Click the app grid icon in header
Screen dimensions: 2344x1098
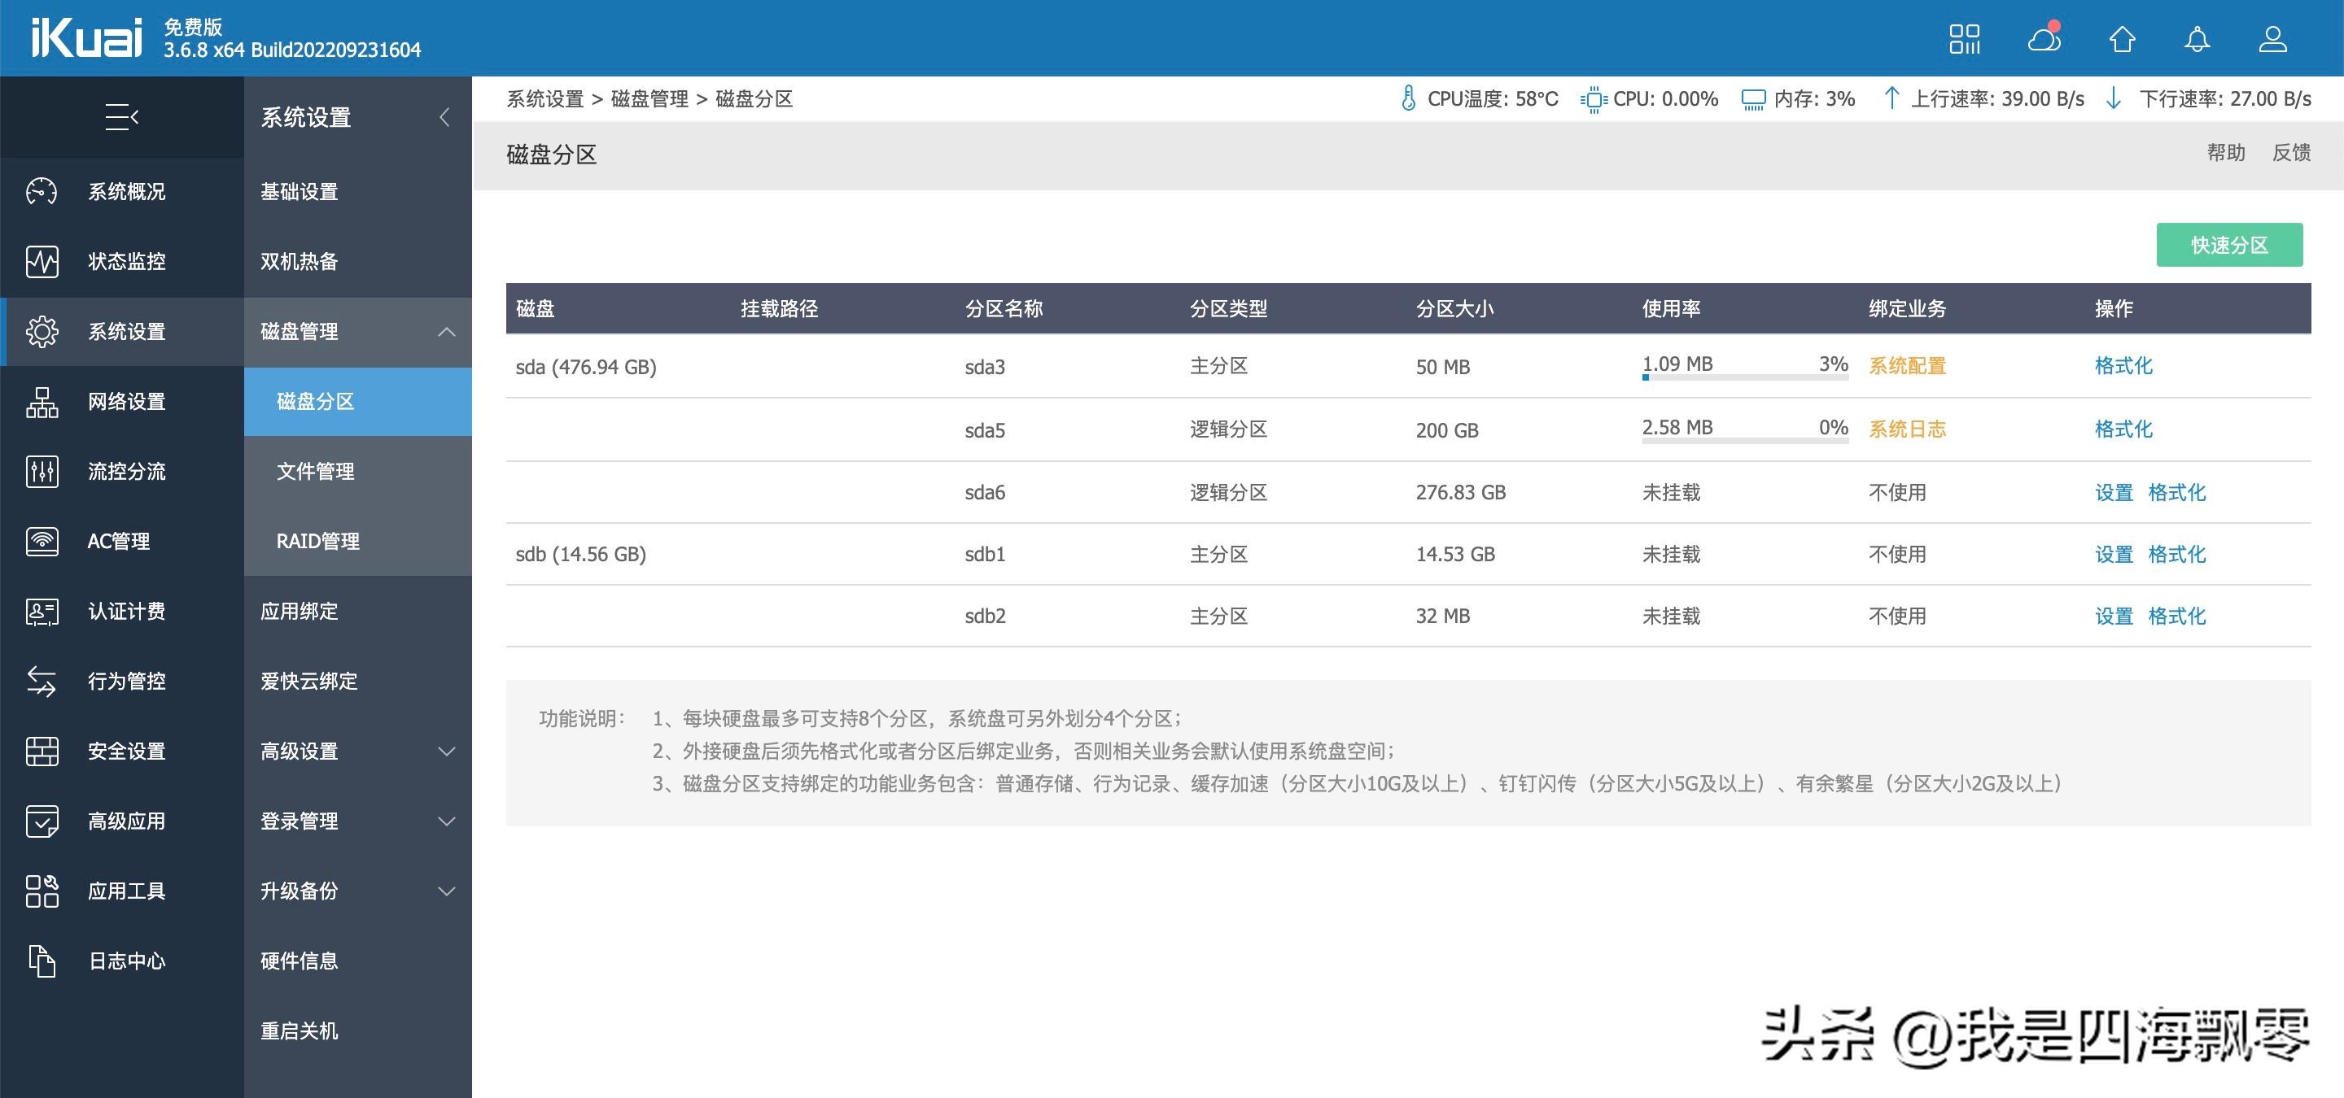click(x=1965, y=39)
